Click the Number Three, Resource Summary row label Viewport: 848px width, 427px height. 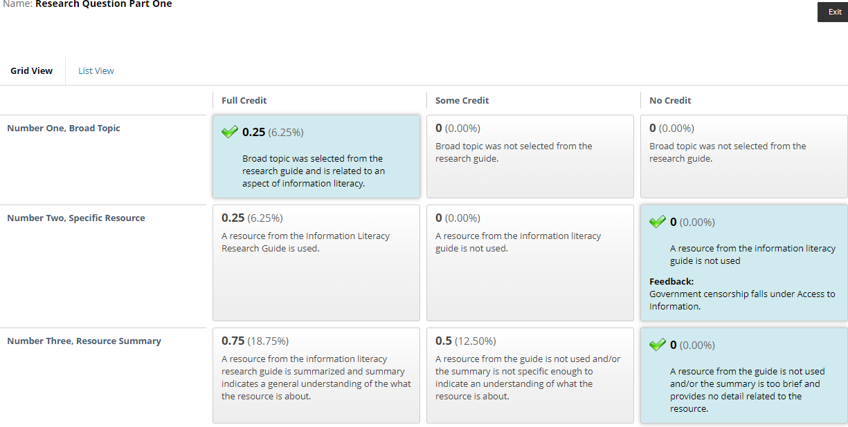point(84,341)
